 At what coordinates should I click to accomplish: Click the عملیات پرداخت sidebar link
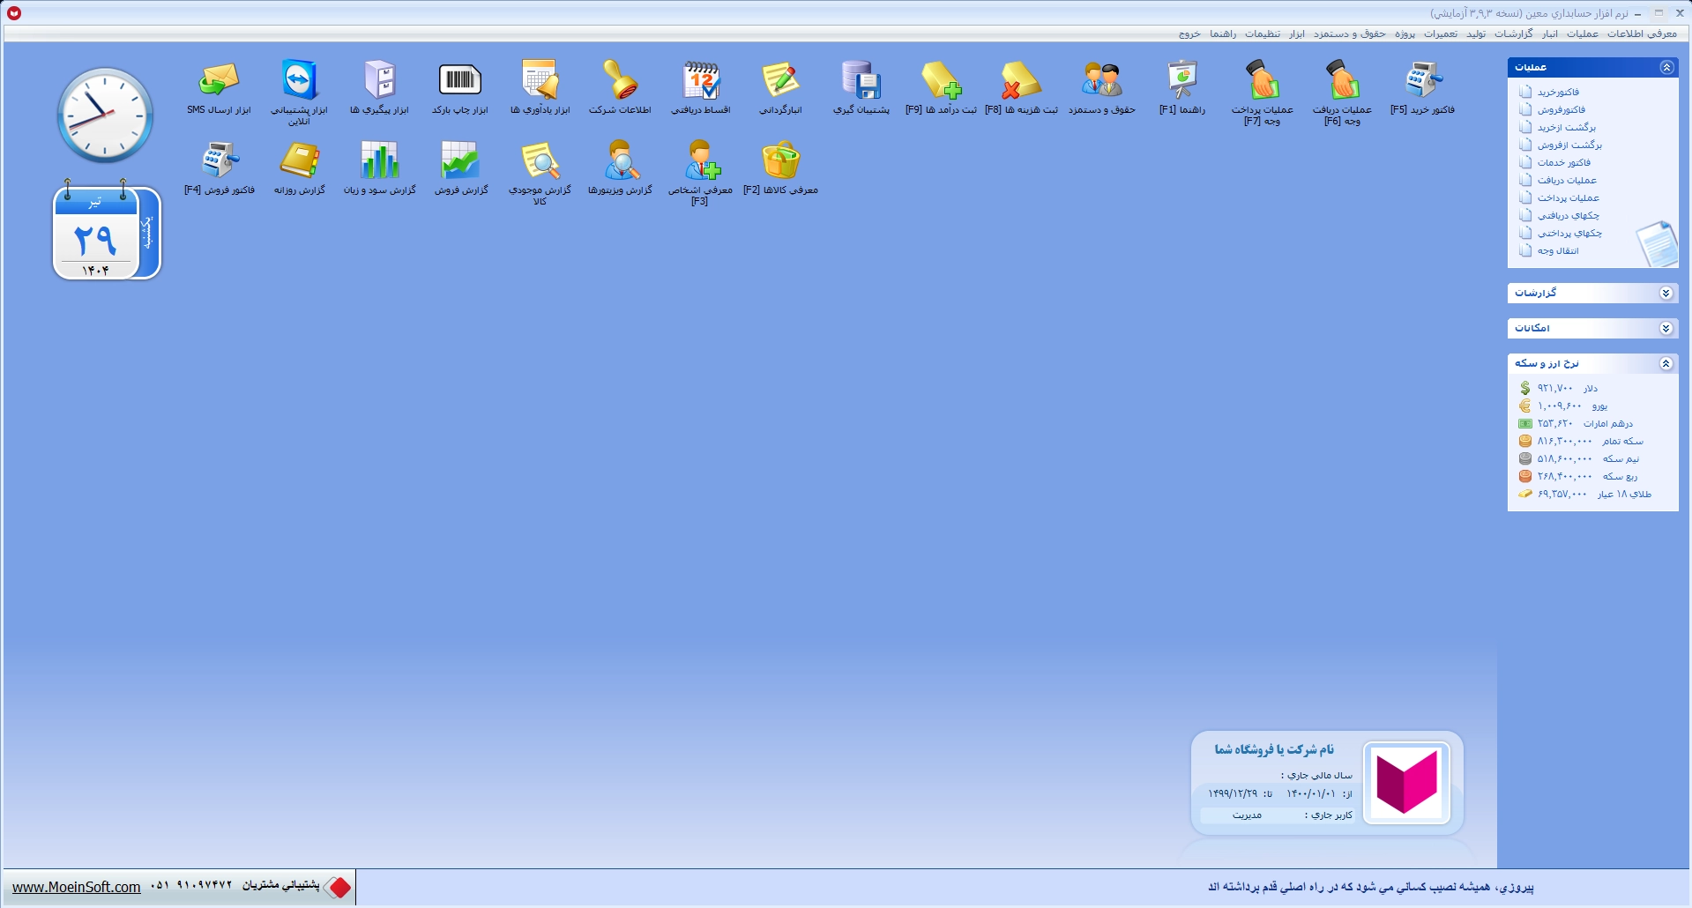click(1569, 197)
